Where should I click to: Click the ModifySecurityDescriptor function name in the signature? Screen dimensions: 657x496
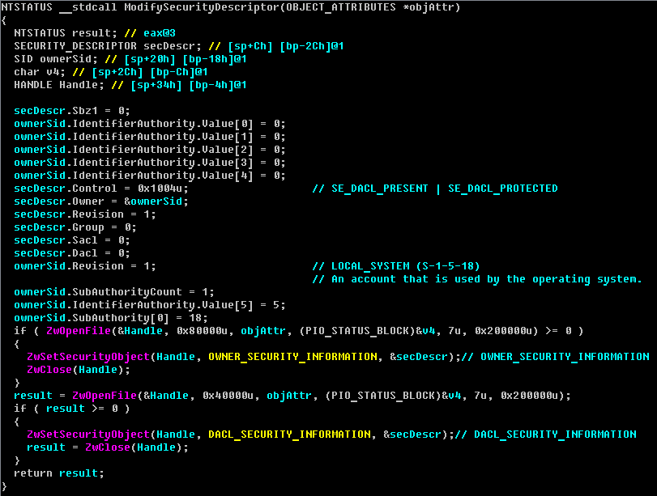[202, 7]
